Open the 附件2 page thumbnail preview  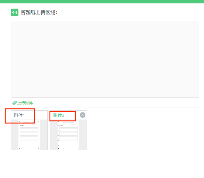[x=69, y=135]
